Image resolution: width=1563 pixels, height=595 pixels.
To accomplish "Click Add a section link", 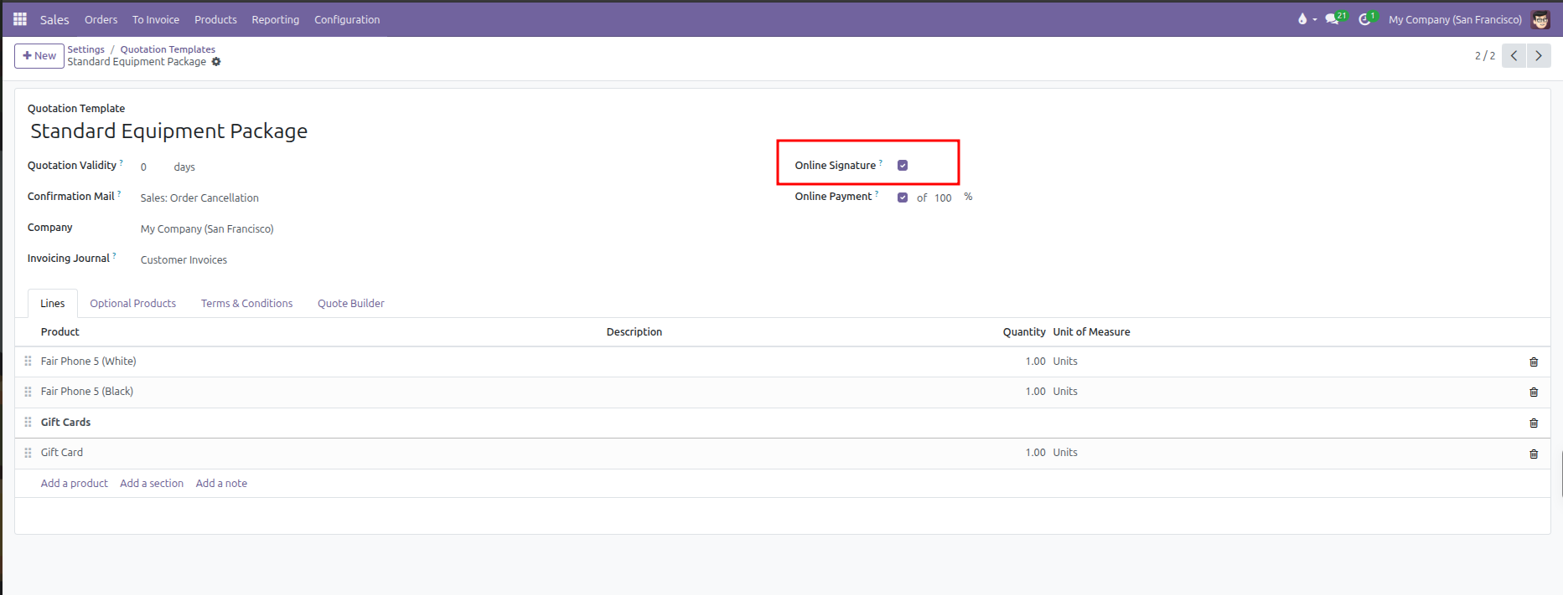I will (152, 484).
